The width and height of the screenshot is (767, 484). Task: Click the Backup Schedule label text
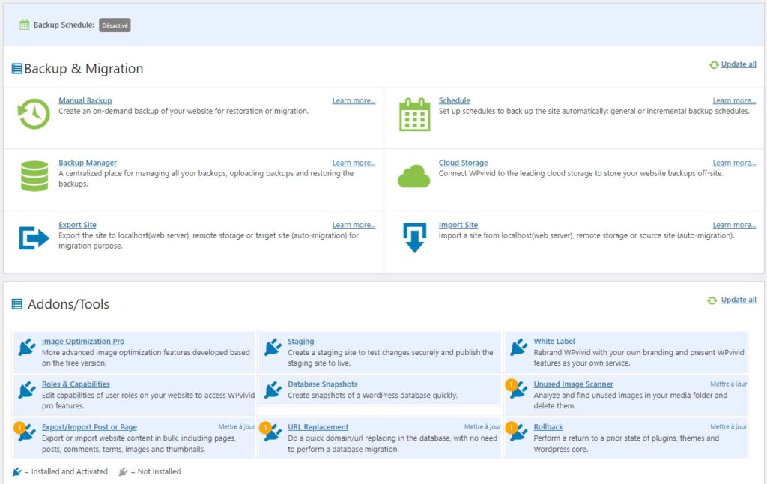[x=64, y=25]
